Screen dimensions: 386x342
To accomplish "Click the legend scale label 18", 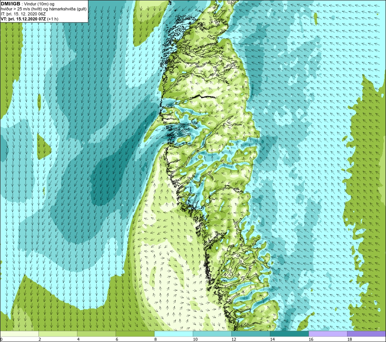I will click(349, 339).
